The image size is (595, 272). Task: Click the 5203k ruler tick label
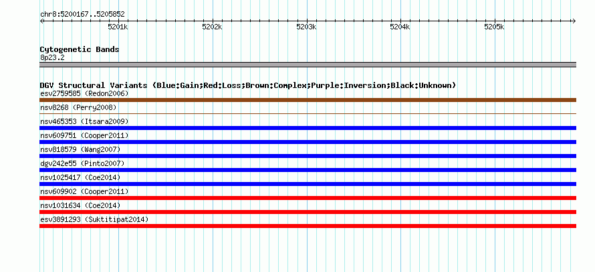306,27
